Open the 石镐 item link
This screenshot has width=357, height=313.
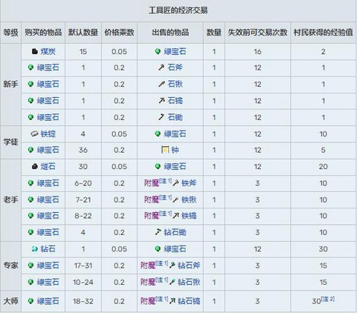175,101
